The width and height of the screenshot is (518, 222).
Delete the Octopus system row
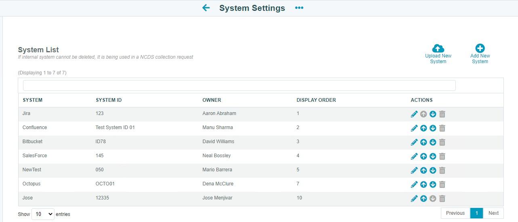[442, 185]
